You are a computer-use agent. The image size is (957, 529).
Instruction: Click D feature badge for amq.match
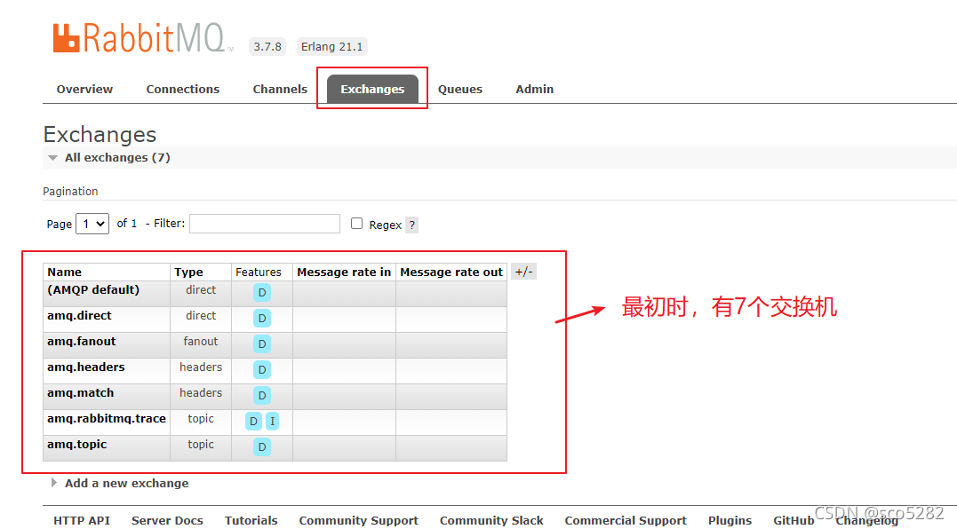point(262,396)
